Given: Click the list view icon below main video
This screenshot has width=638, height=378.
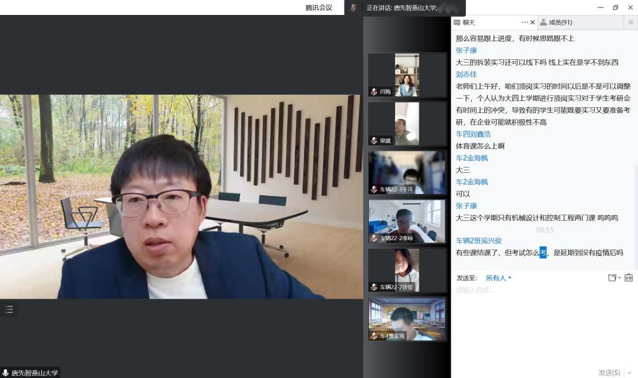Looking at the screenshot, I should [9, 309].
